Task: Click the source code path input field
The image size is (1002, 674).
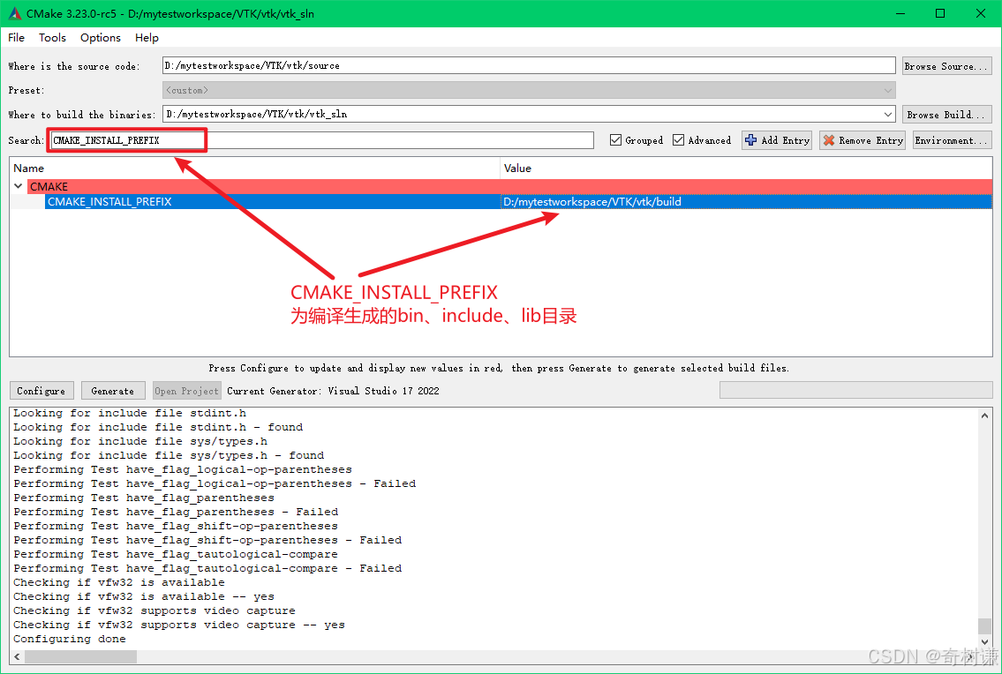Action: tap(529, 65)
